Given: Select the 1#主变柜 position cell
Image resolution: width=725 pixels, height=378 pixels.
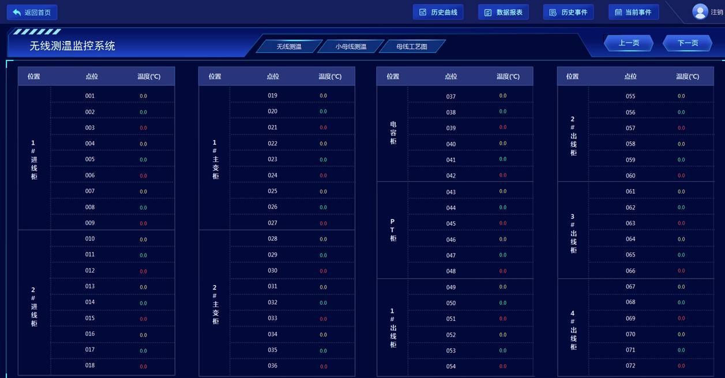Looking at the screenshot, I should tap(215, 159).
